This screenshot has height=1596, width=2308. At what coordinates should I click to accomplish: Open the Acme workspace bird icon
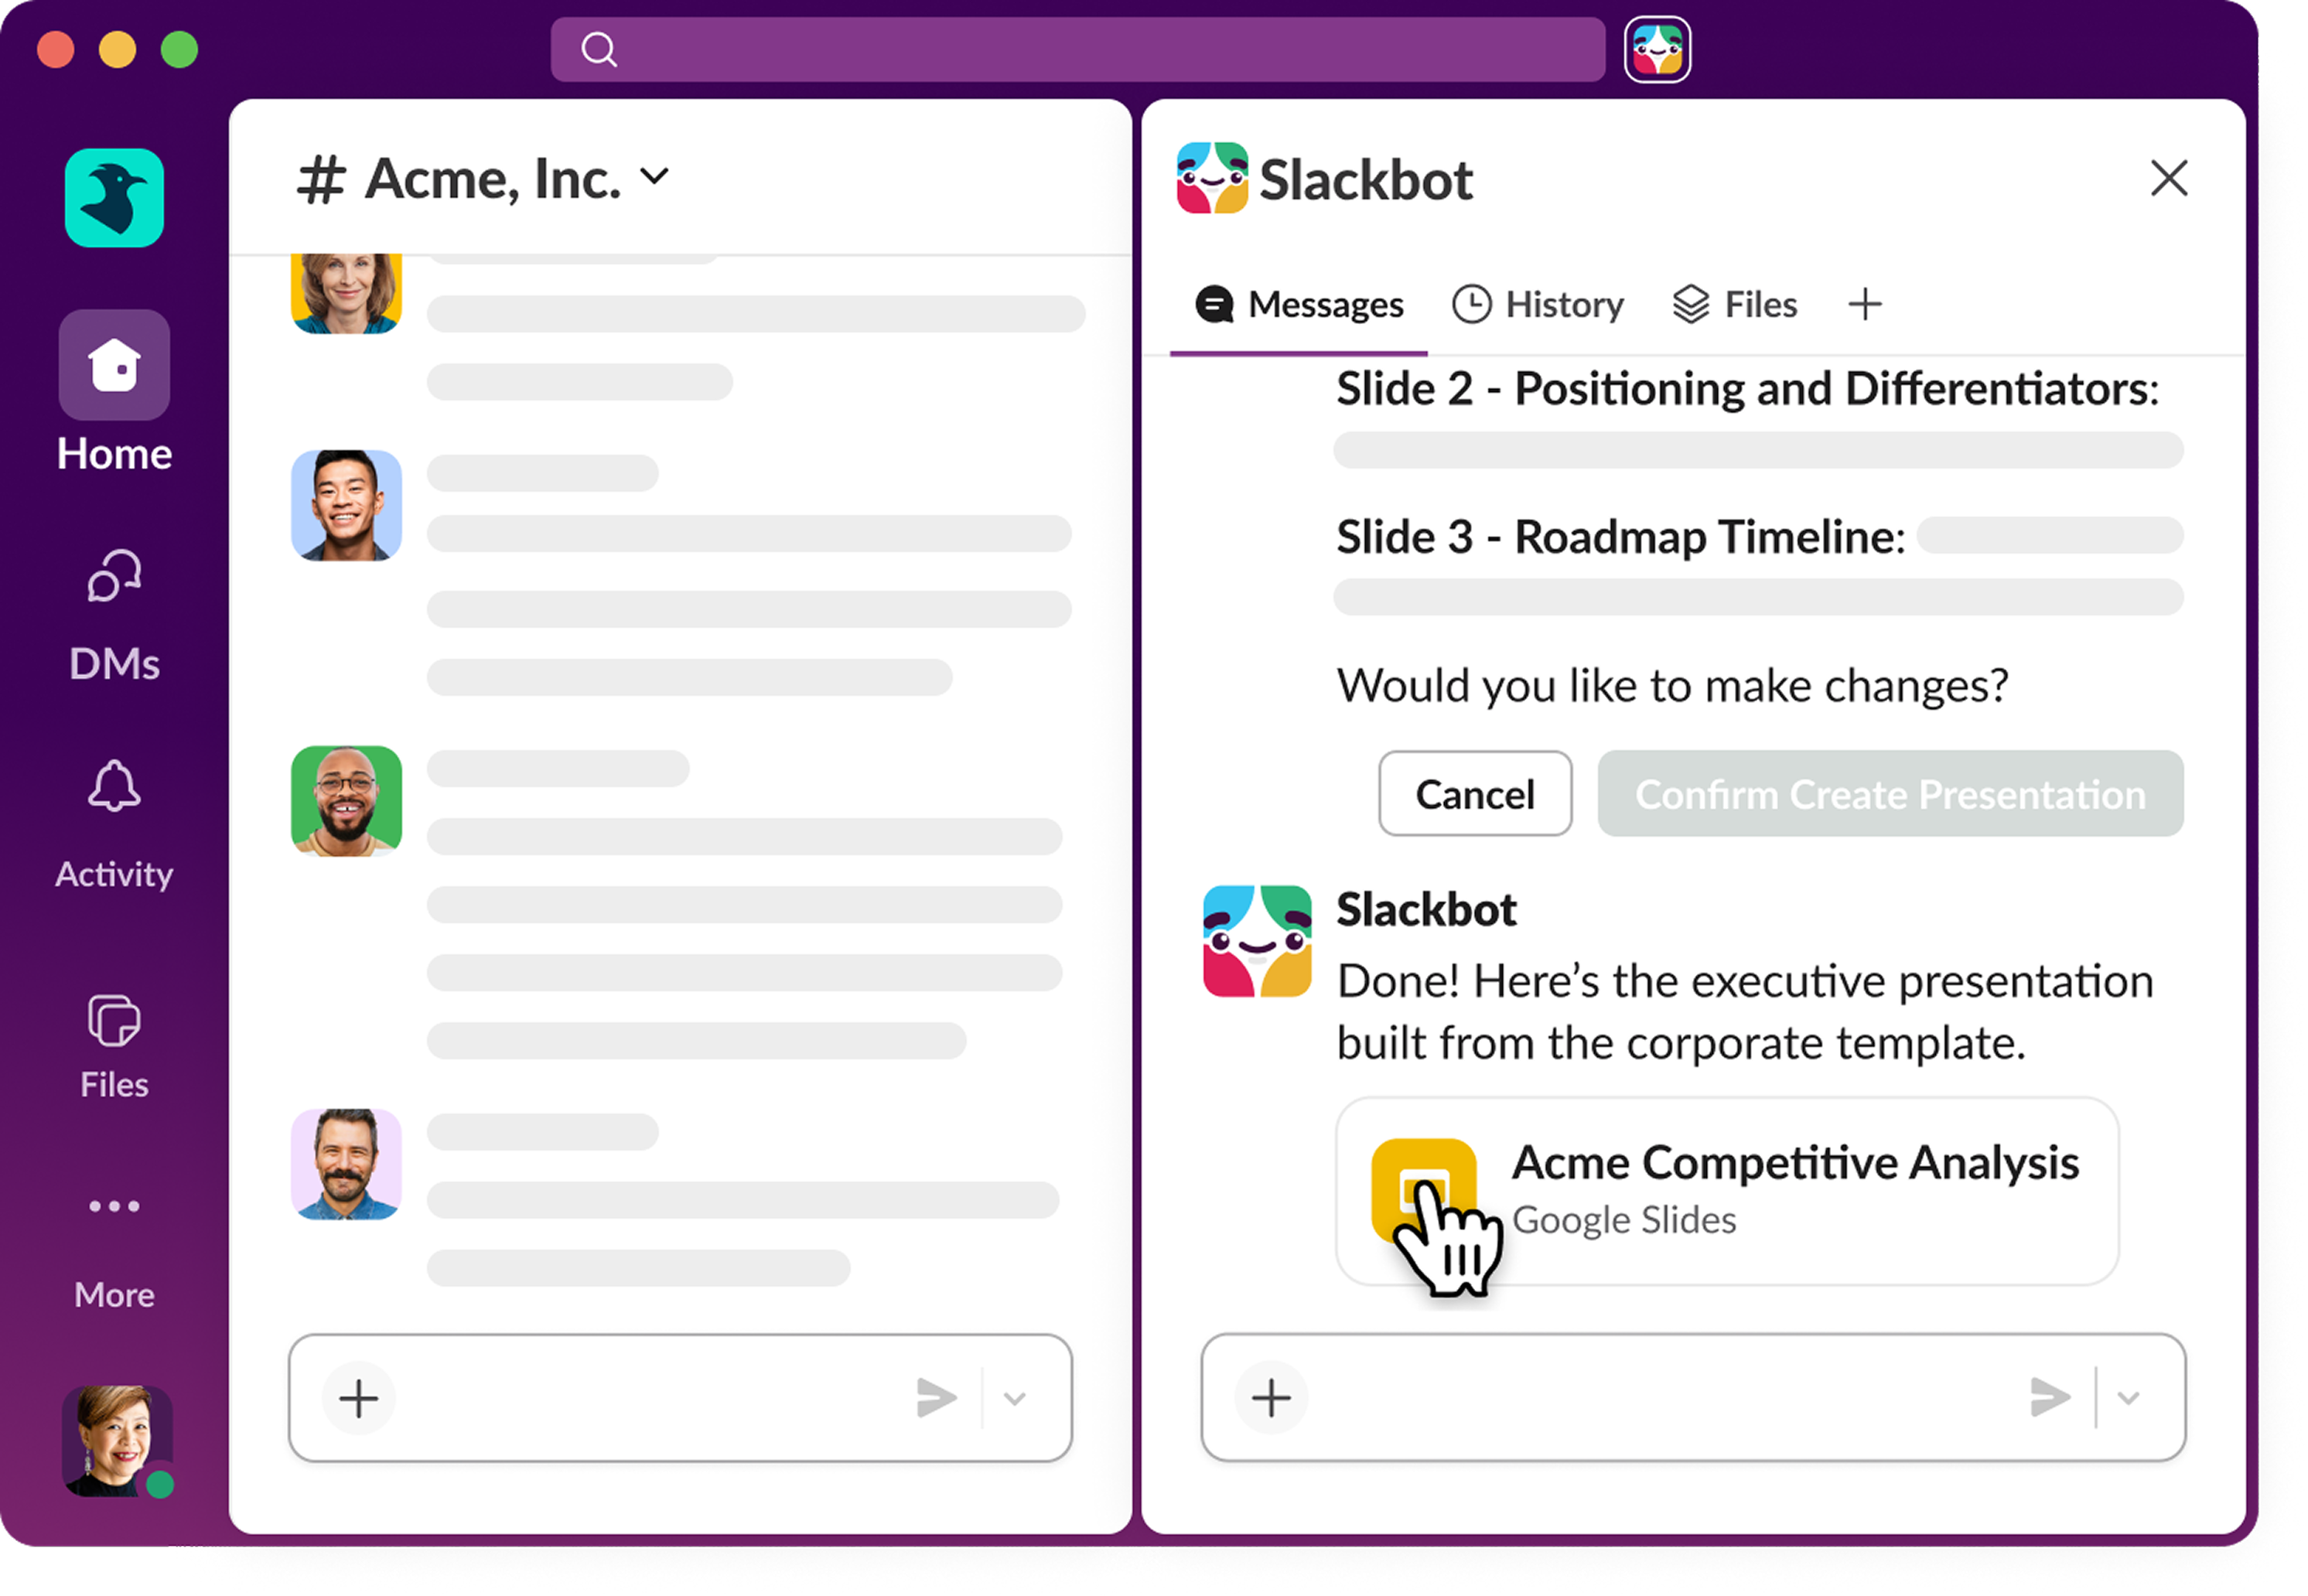point(114,197)
